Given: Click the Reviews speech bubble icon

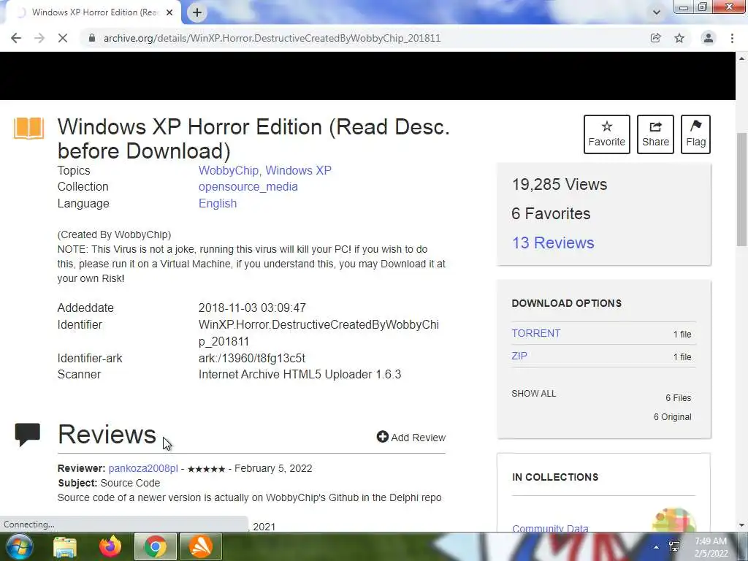Looking at the screenshot, I should coord(28,435).
